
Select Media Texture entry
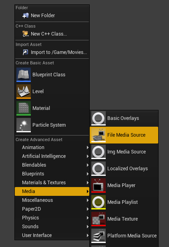pos(124,219)
